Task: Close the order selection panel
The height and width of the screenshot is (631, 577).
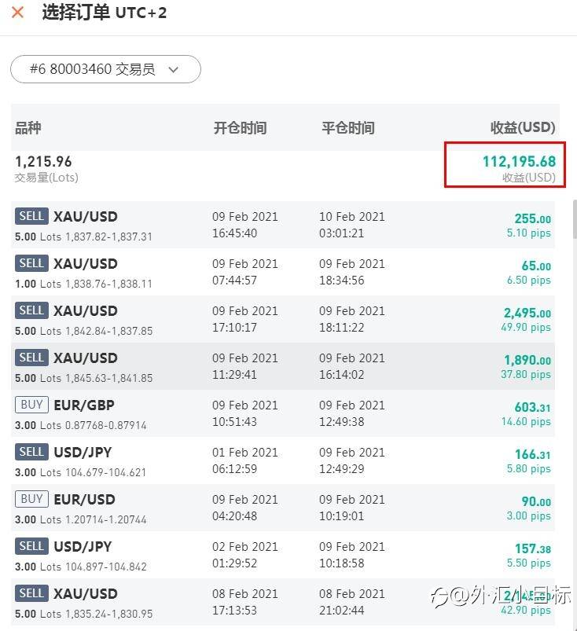Action: (x=17, y=13)
